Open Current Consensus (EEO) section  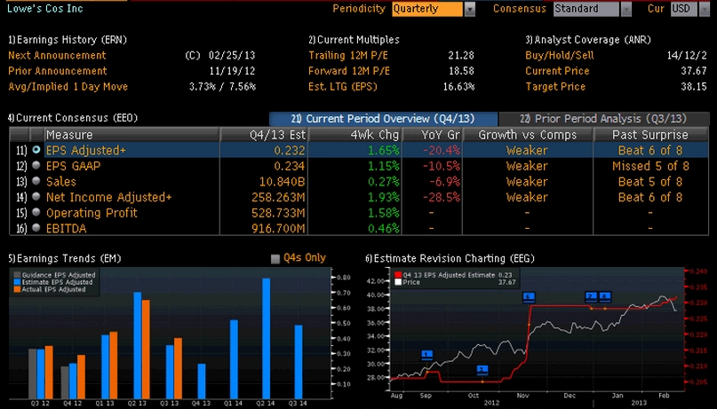[x=73, y=118]
